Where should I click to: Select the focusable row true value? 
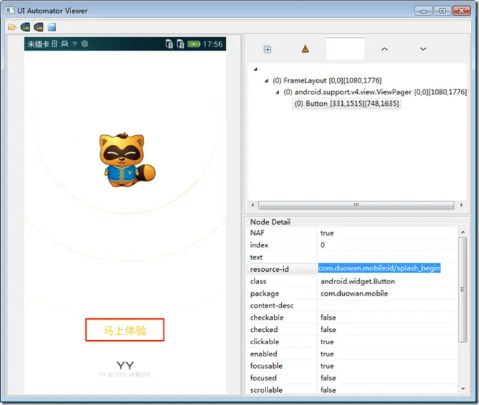327,366
